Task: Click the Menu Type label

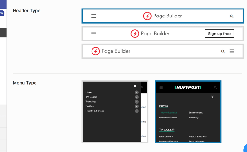Action: [25, 83]
